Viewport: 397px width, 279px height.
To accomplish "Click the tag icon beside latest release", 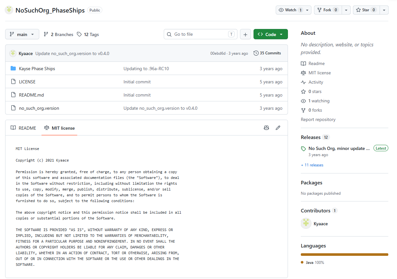I will click(x=303, y=149).
